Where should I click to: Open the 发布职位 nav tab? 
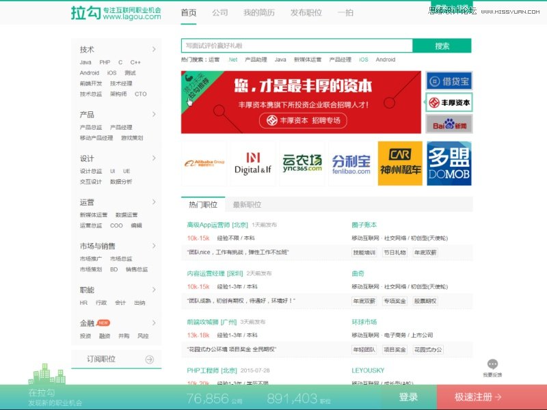306,13
